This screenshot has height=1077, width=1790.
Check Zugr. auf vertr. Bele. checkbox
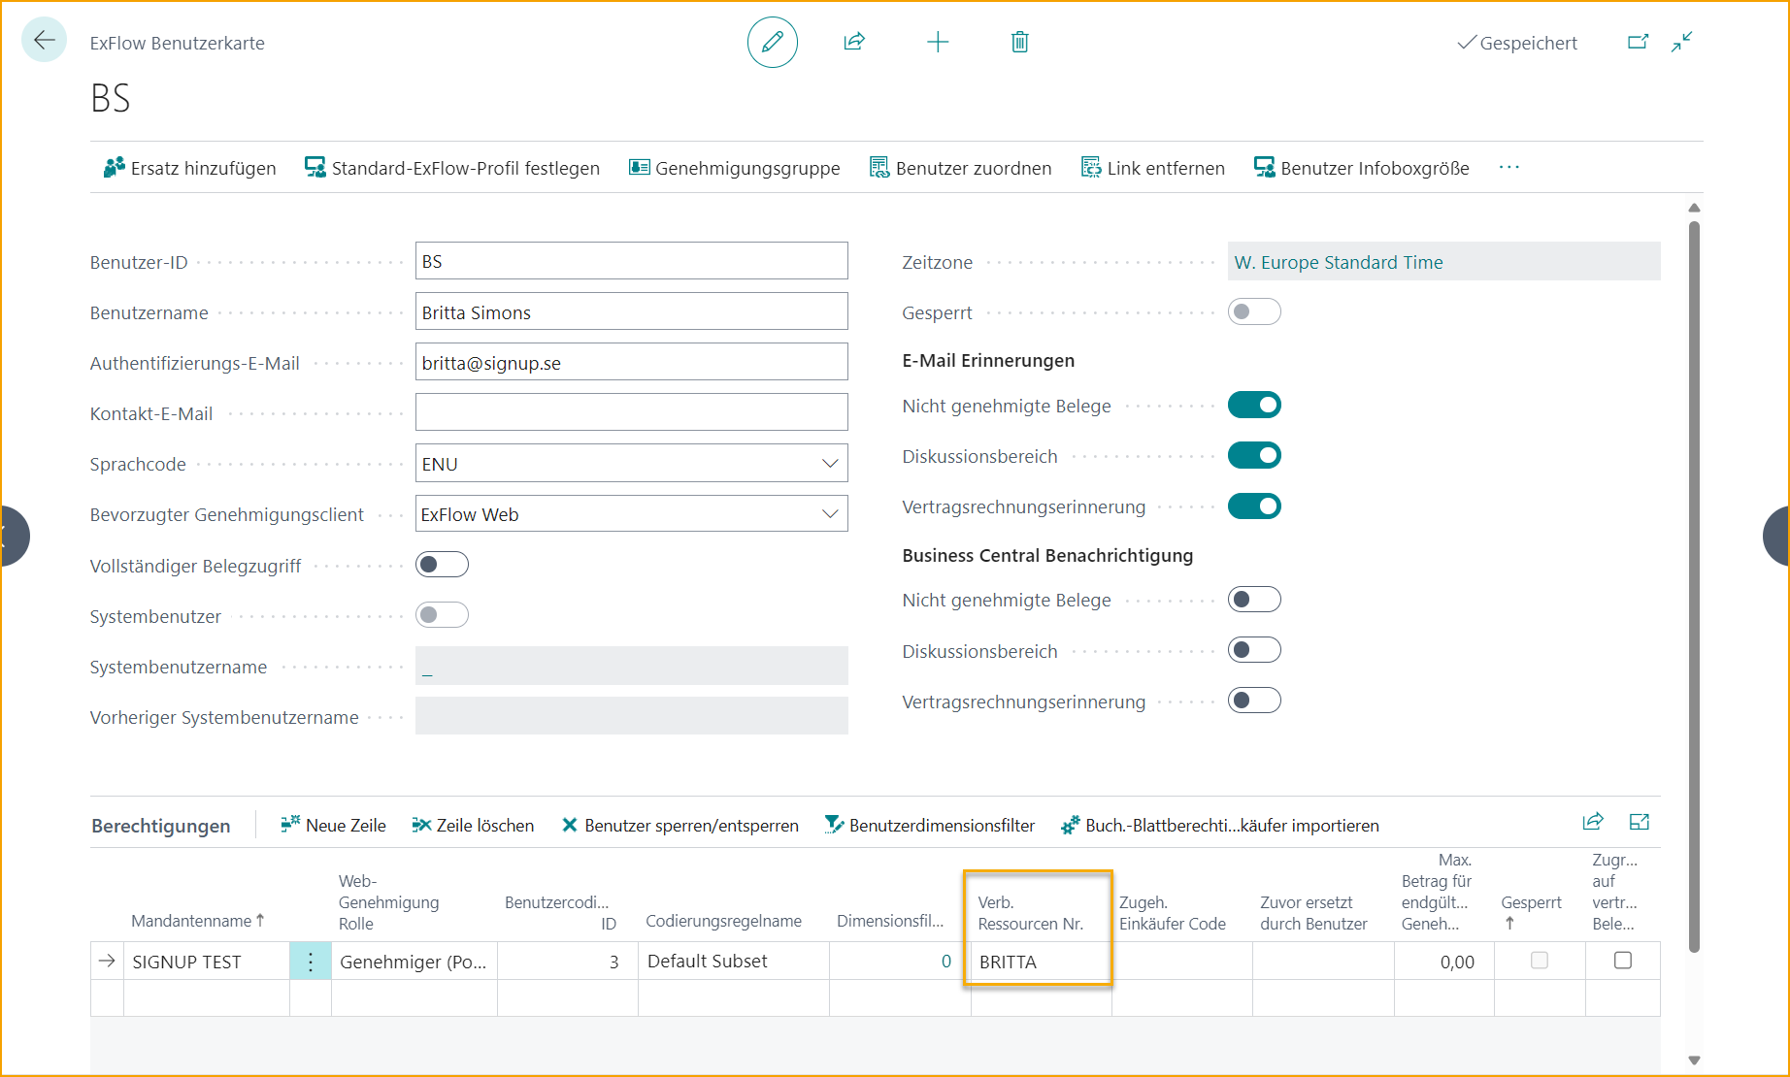1623,961
